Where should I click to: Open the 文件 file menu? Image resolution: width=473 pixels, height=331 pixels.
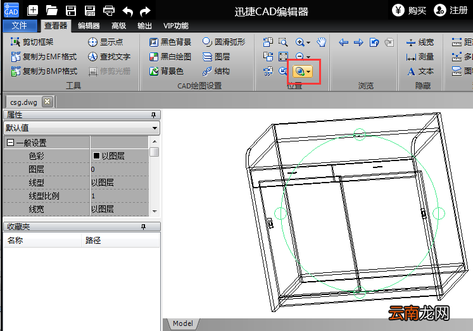coord(20,25)
